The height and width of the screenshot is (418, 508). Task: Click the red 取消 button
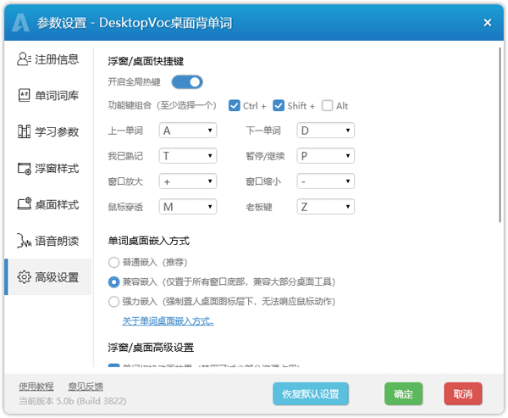tap(463, 394)
